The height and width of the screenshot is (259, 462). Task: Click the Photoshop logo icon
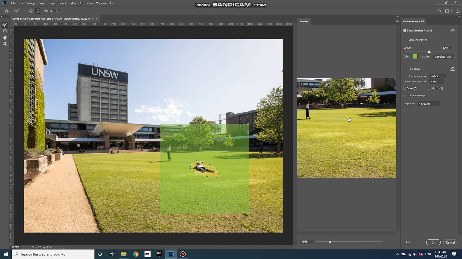point(4,3)
